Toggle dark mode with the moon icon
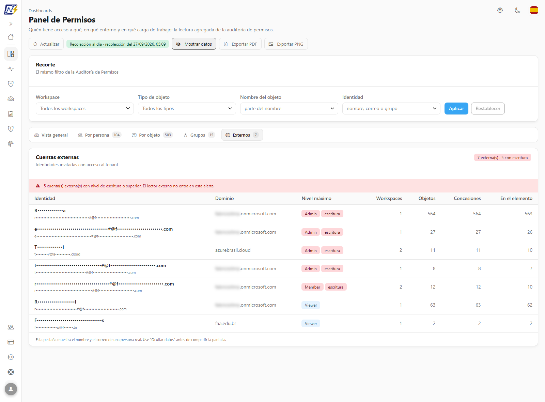The height and width of the screenshot is (402, 545). click(x=517, y=10)
